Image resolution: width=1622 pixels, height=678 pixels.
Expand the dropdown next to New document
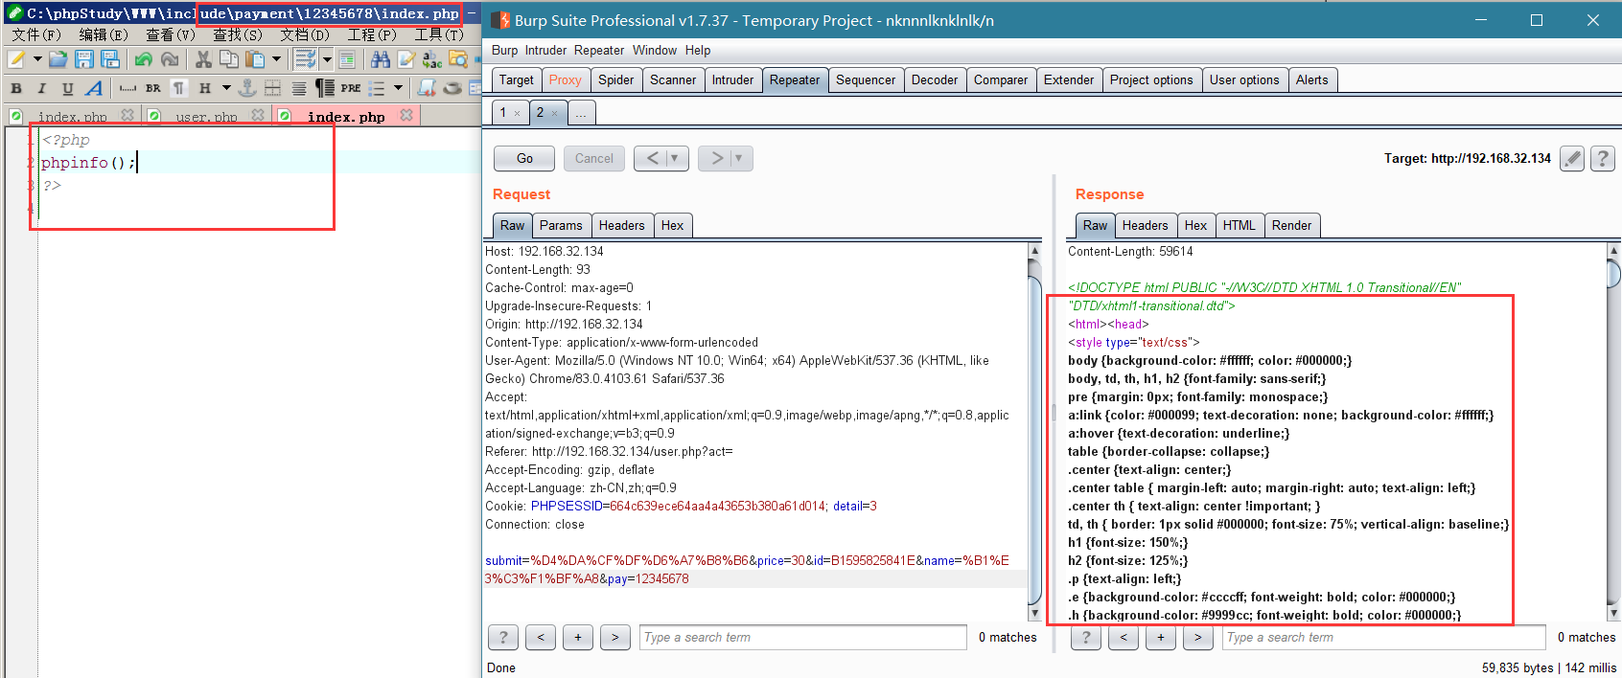[36, 59]
